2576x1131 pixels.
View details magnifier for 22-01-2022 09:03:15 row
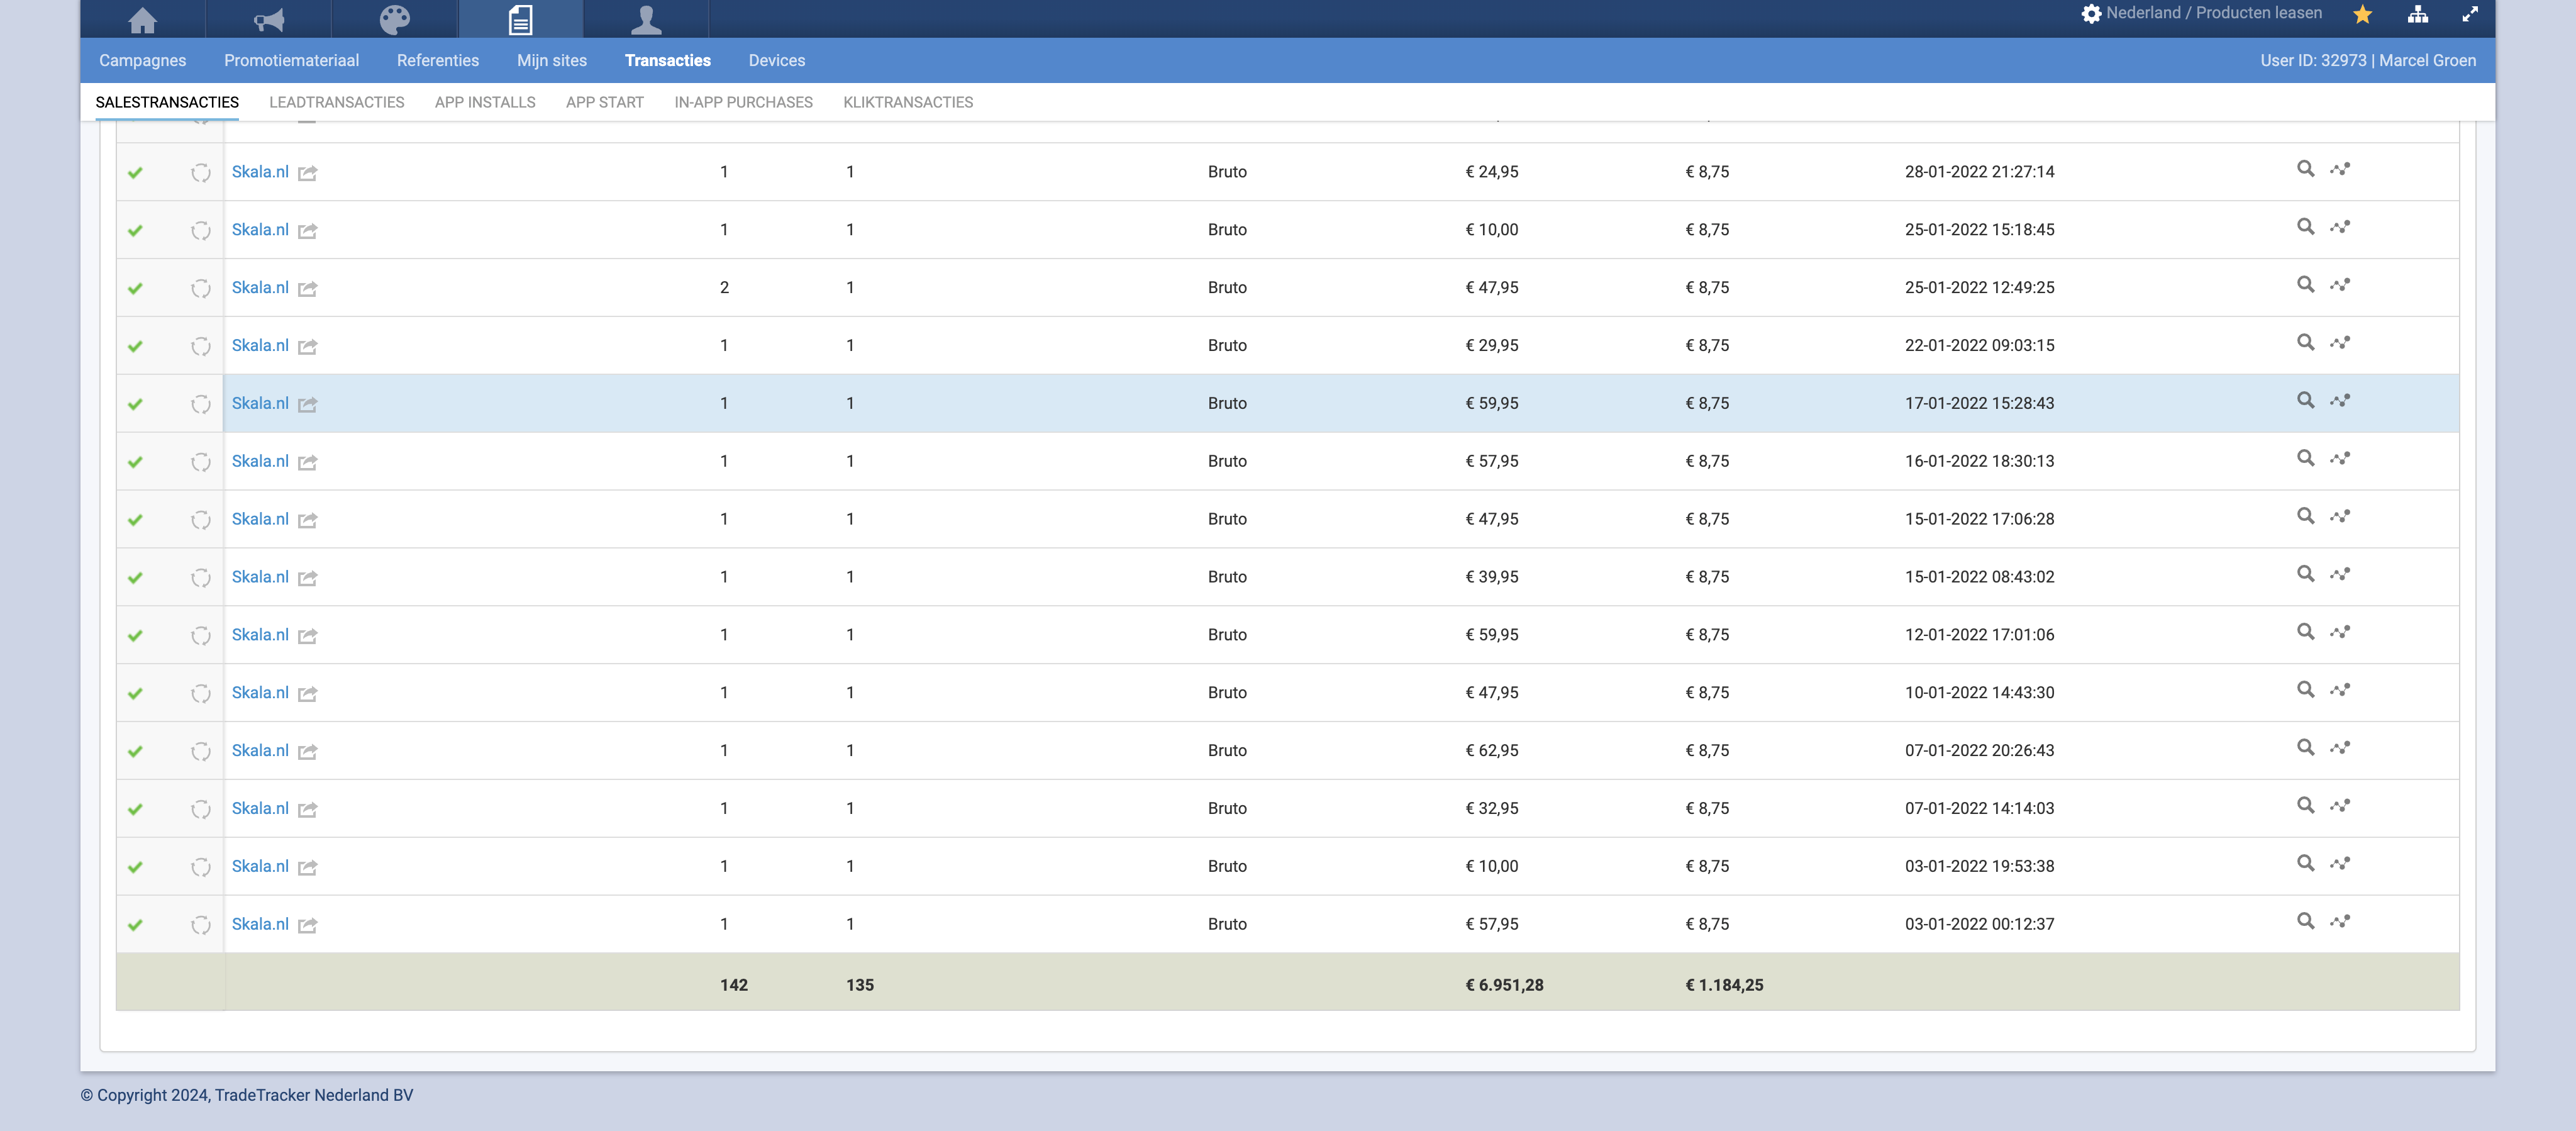(2305, 343)
